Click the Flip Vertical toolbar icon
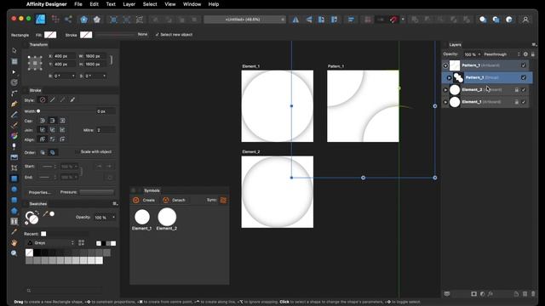Viewport: 545px width, 306px height. [x=308, y=20]
